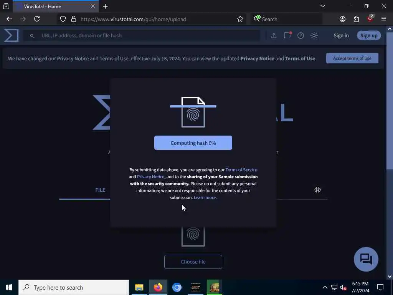393x295 pixels.
Task: Open the blue browser icon on the taskbar
Action: click(177, 287)
